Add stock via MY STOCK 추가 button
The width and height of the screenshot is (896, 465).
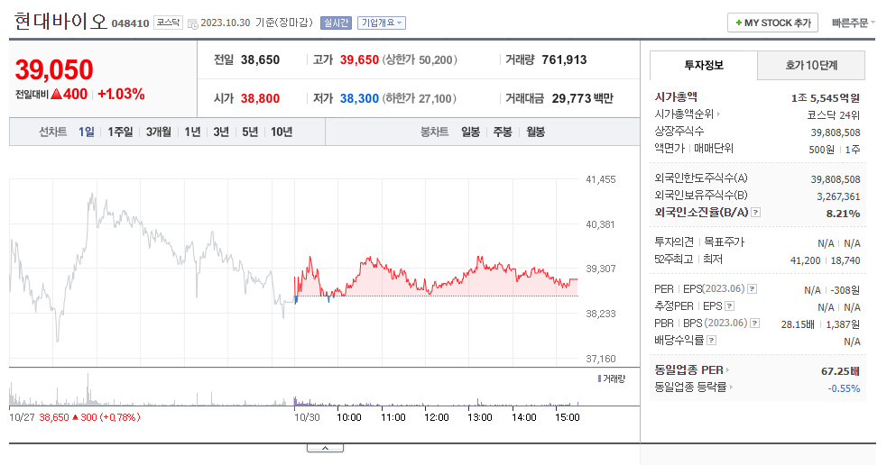point(772,23)
